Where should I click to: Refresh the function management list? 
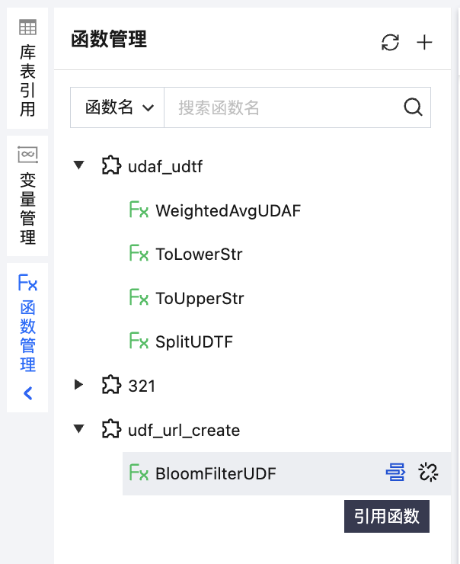click(390, 43)
